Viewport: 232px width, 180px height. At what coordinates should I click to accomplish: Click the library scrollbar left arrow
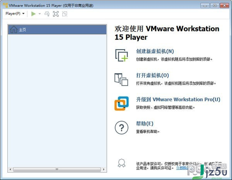click(x=10, y=169)
